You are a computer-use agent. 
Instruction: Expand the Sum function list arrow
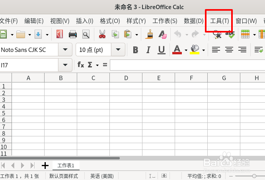97,65
